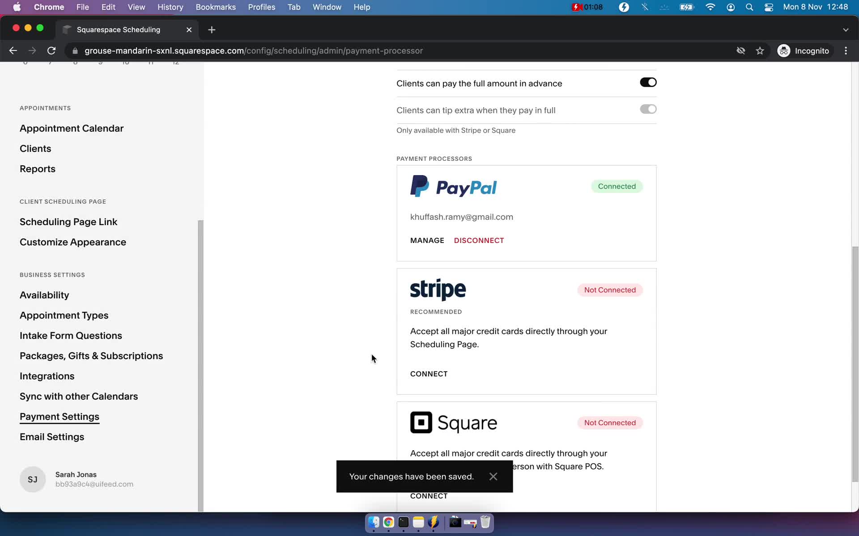Screen dimensions: 859x536
Task: Click MANAGE to configure PayPal settings
Action: 427,240
